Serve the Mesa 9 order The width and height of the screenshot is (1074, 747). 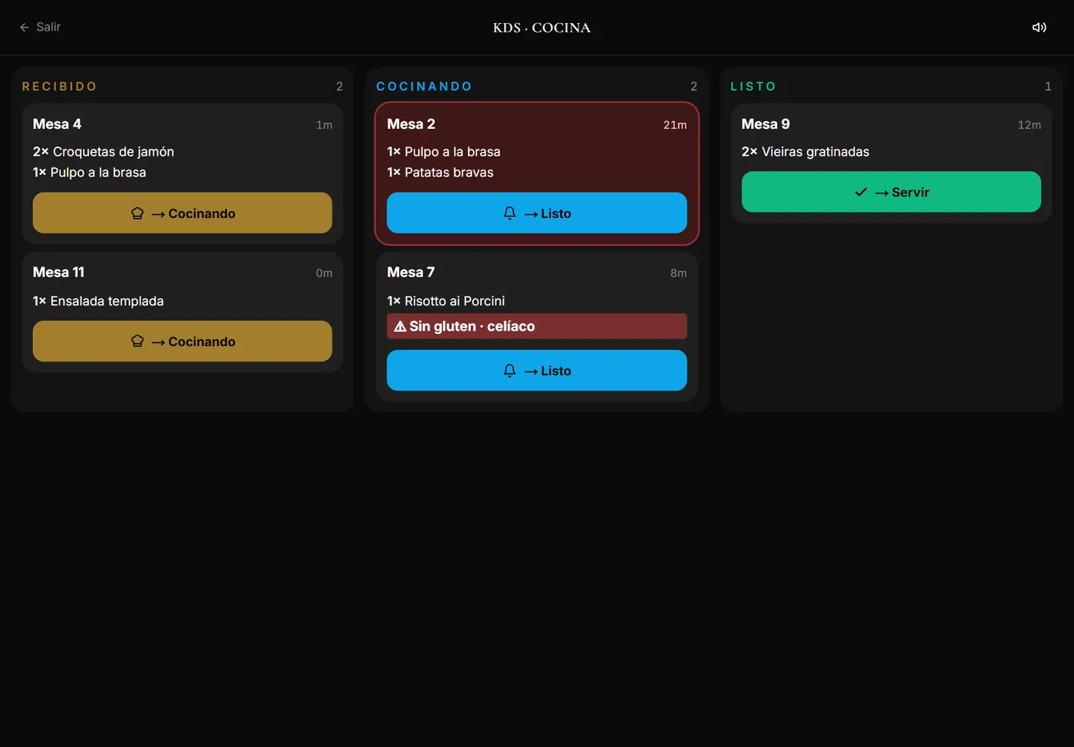[891, 192]
